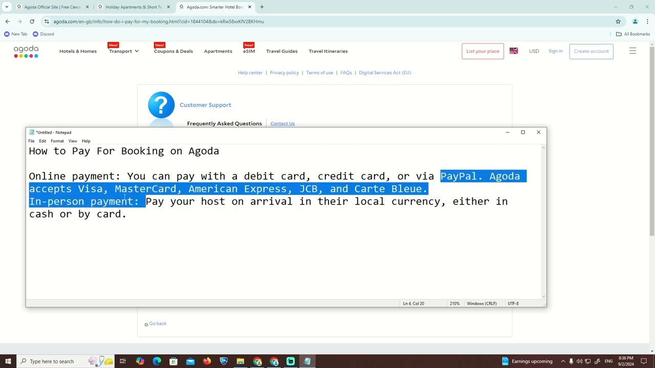Open the Windows Start menu
Viewport: 655px width, 368px height.
coord(8,361)
